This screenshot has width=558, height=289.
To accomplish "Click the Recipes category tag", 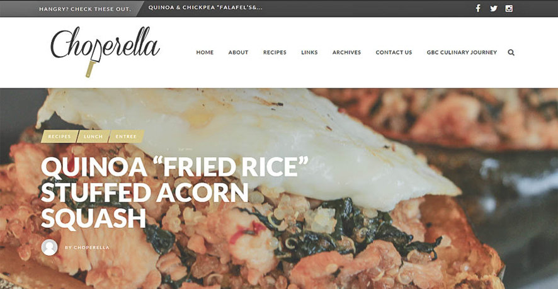I will coord(59,136).
